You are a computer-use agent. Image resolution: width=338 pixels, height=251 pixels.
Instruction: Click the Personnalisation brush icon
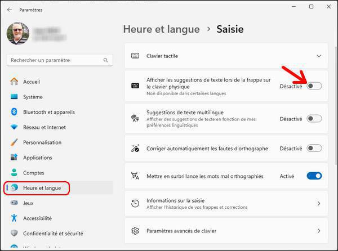(14, 142)
